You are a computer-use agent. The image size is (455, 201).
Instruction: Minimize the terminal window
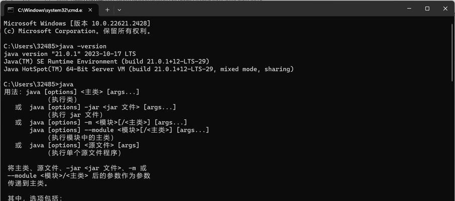click(x=409, y=9)
